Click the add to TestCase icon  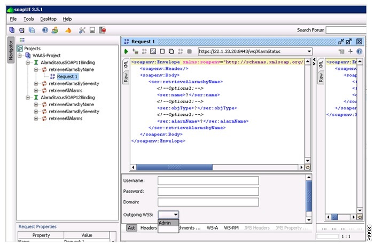pyautogui.click(x=135, y=51)
